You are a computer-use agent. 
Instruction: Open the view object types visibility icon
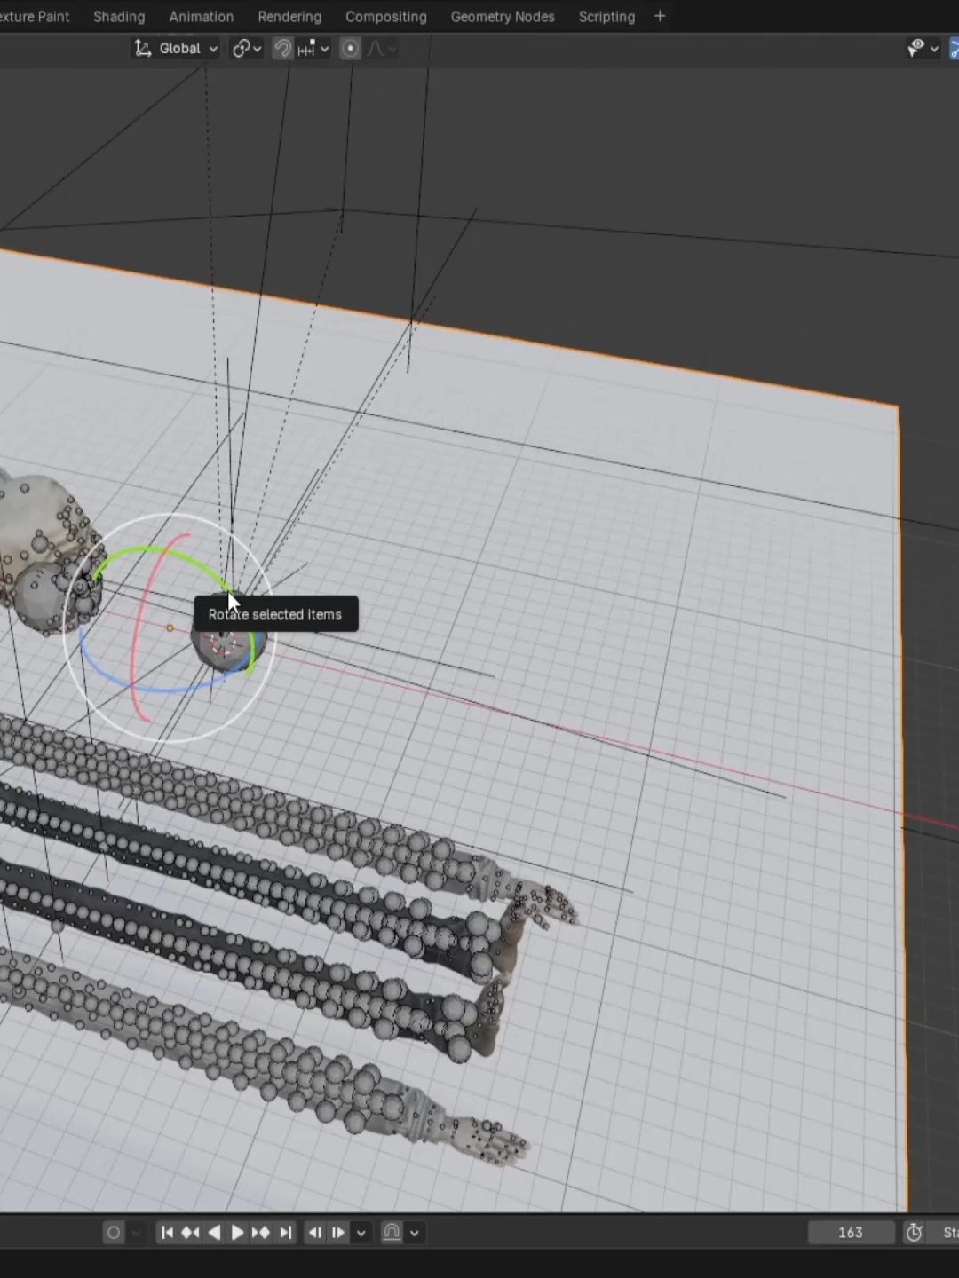(915, 49)
